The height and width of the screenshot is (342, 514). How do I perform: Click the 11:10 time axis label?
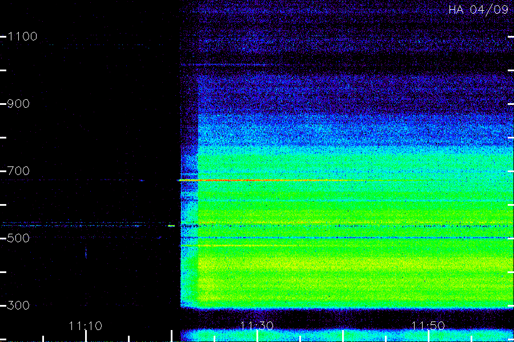point(86,326)
